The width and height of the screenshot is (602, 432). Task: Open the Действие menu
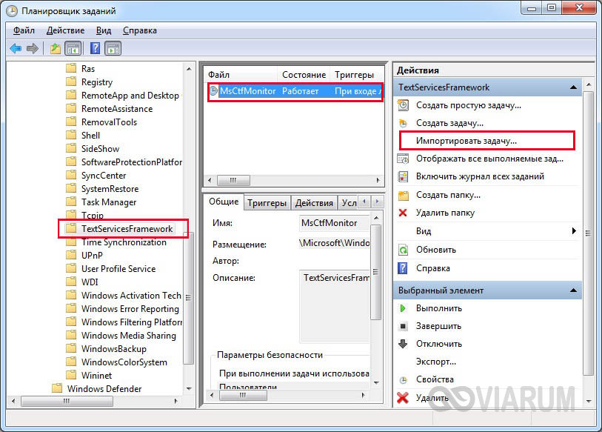[x=65, y=30]
